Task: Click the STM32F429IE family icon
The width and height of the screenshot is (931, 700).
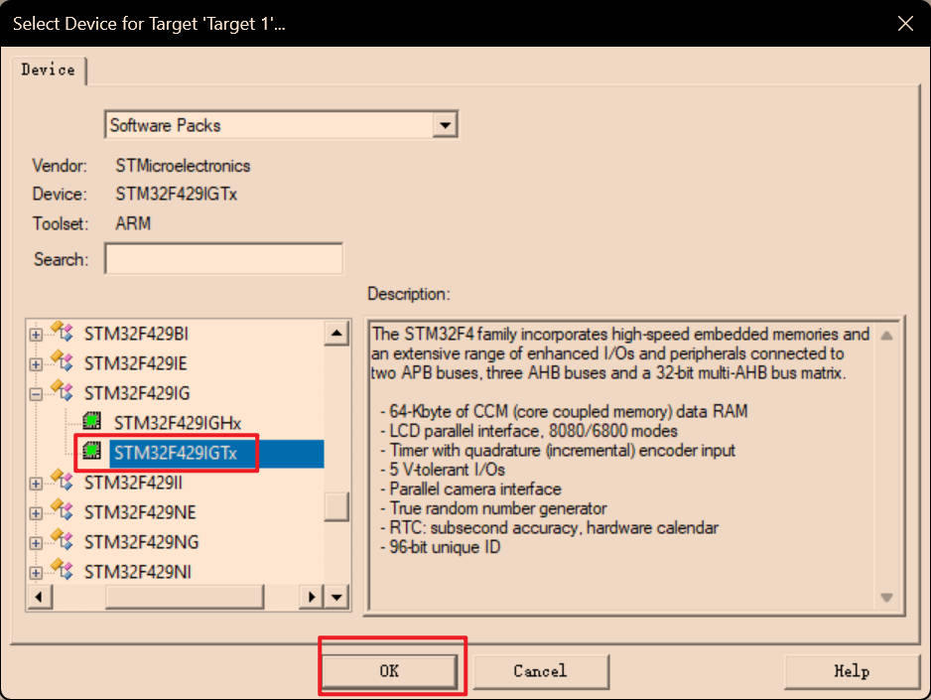Action: tap(63, 363)
